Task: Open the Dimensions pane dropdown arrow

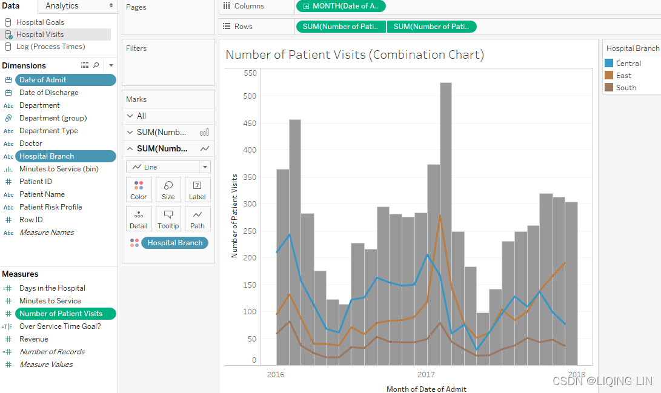Action: pyautogui.click(x=111, y=65)
